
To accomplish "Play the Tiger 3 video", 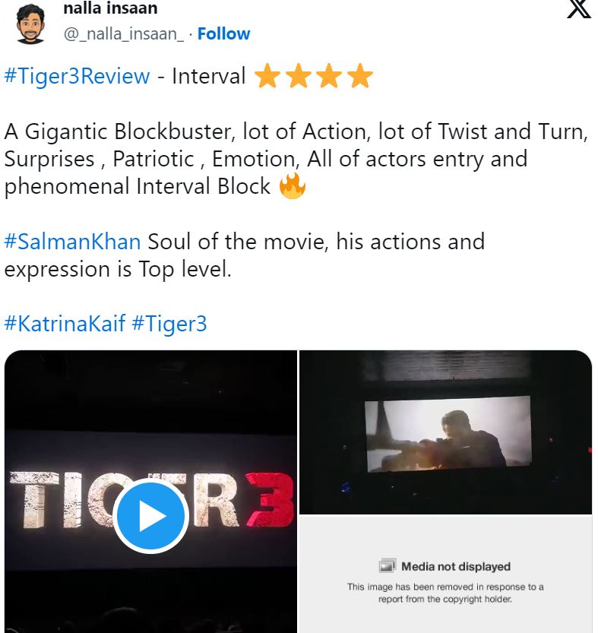I will 151,517.
